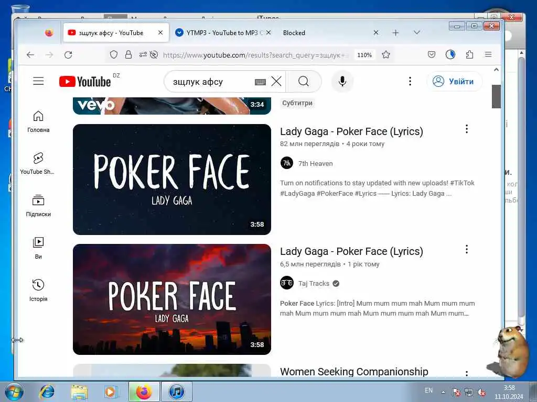The height and width of the screenshot is (402, 537).
Task: Open the Windows Start menu
Action: (14, 392)
